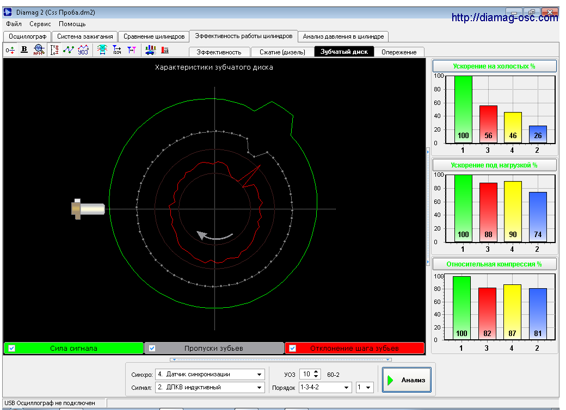Open the Сервис menu
The image size is (566, 410).
pyautogui.click(x=40, y=24)
